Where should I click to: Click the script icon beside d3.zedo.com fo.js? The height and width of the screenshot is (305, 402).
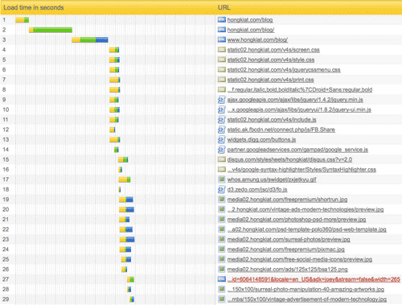point(221,189)
